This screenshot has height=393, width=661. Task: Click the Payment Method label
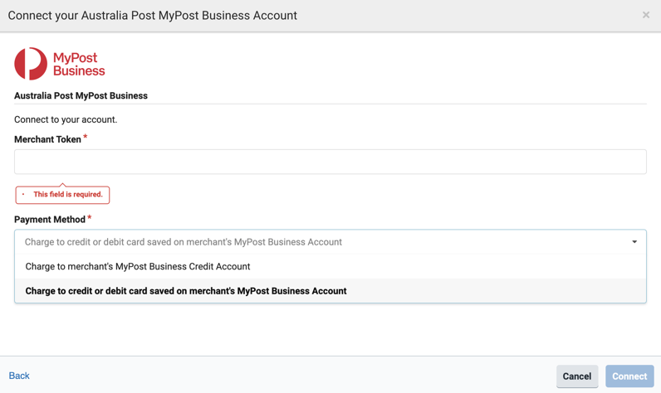point(50,219)
